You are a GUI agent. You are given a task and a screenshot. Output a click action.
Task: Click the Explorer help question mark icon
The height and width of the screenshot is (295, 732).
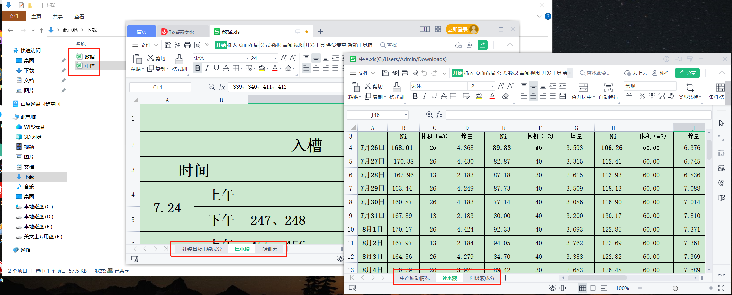tap(548, 16)
